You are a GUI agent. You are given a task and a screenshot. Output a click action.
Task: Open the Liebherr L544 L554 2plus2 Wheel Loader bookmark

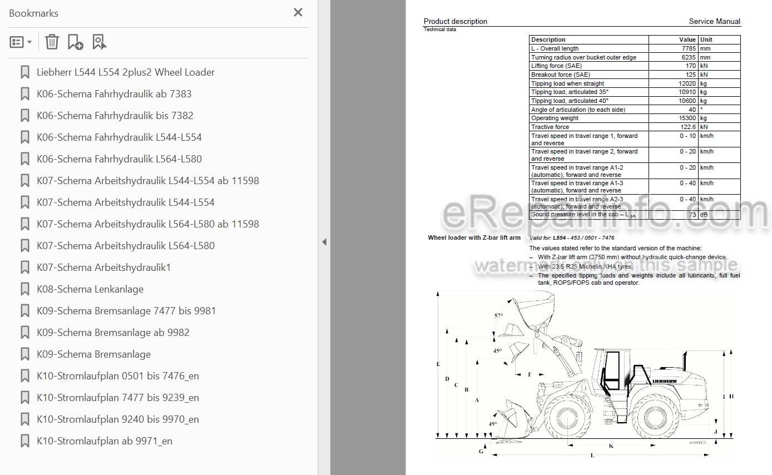125,72
